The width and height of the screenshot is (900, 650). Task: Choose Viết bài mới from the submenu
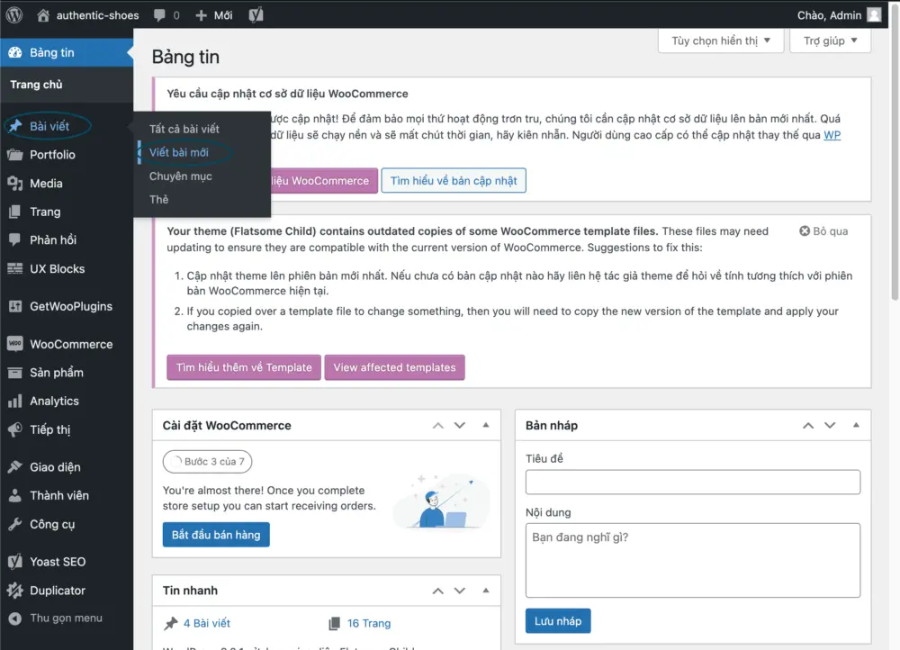point(179,152)
